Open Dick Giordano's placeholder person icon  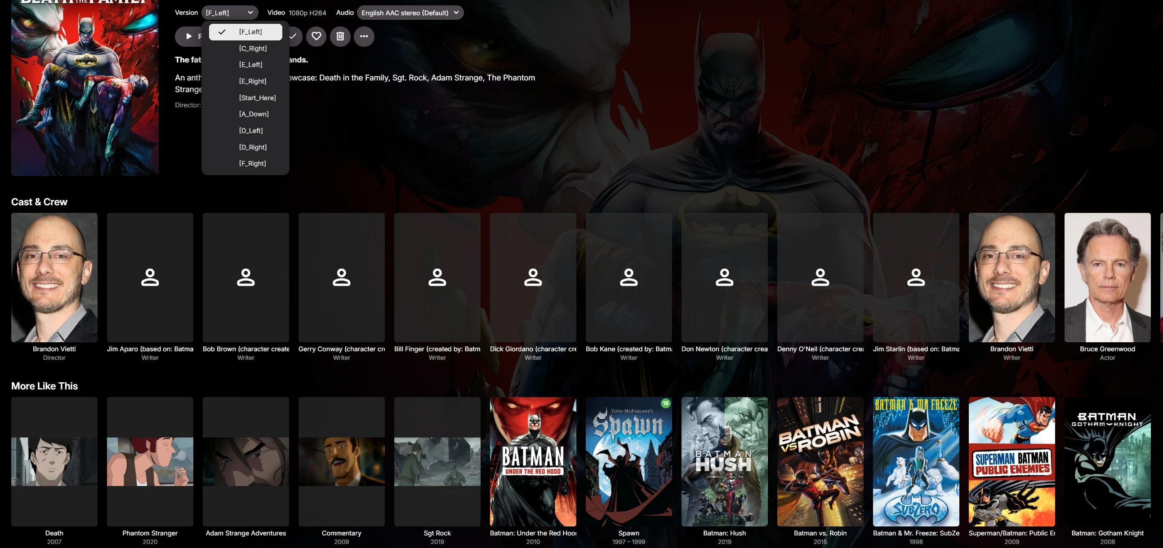coord(533,278)
